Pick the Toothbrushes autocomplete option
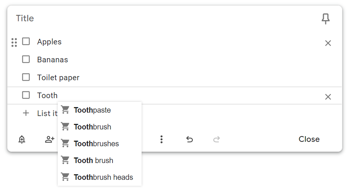 click(x=96, y=144)
